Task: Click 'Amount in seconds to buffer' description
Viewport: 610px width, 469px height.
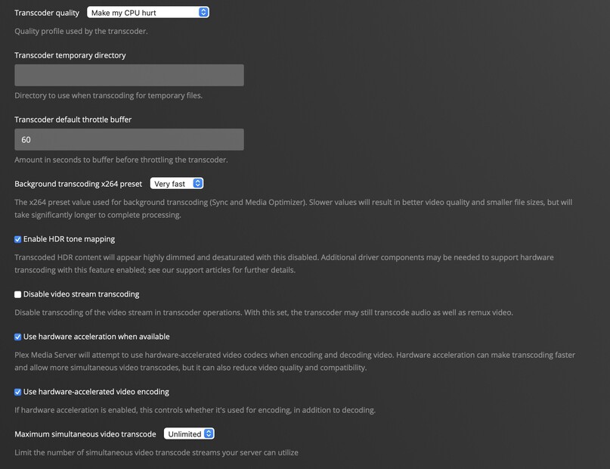Action: point(121,160)
